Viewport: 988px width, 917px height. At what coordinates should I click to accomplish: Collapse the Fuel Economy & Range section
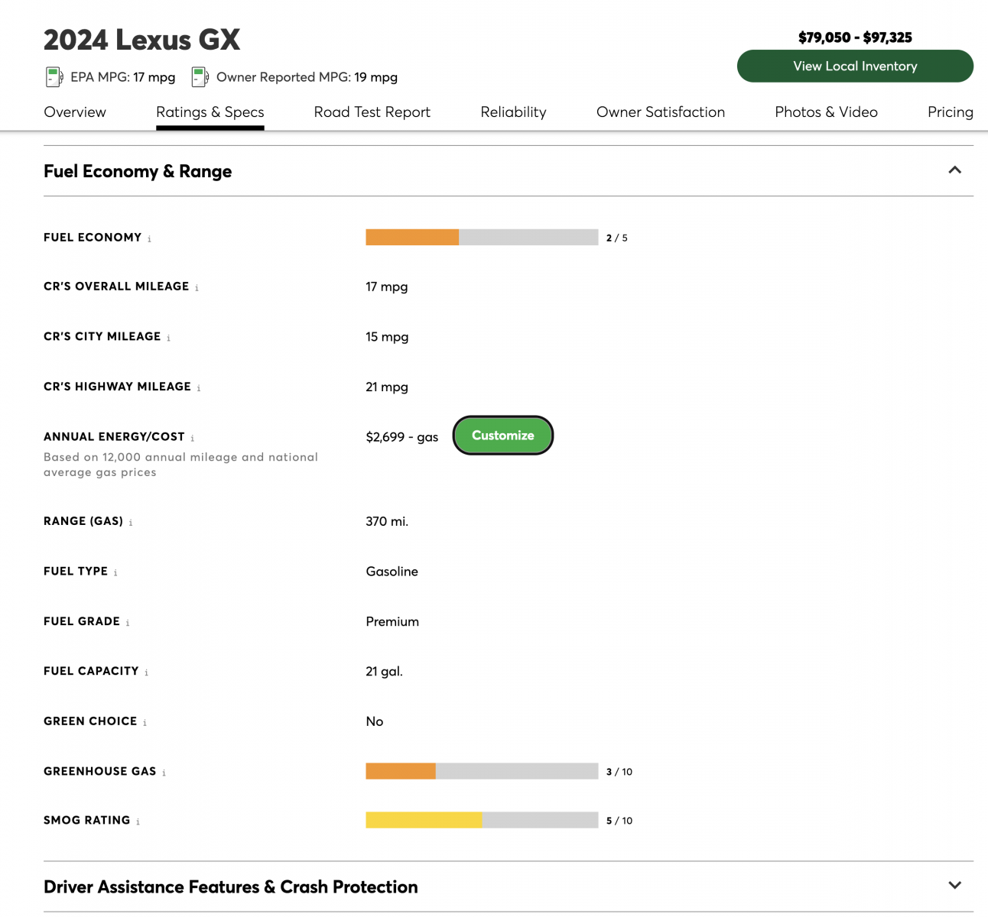pos(954,170)
